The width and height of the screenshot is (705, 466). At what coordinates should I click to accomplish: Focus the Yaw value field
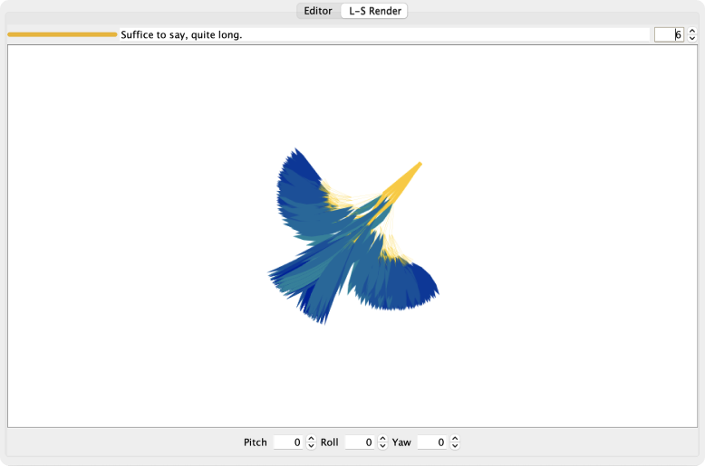432,442
